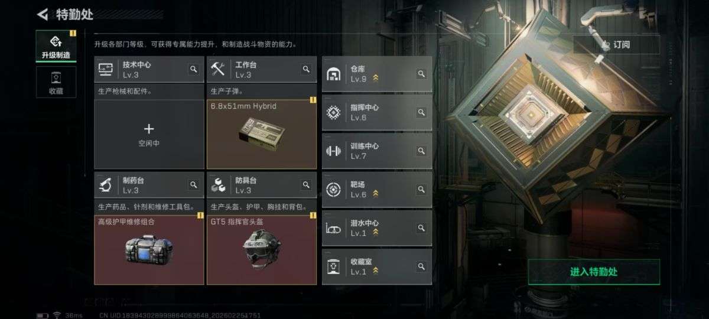This screenshot has height=319, width=709.
Task: Click the 订阅 subscribe button
Action: tap(616, 44)
